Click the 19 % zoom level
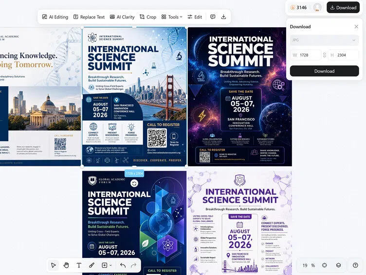Viewport: 366px width, 275px height. pyautogui.click(x=309, y=265)
